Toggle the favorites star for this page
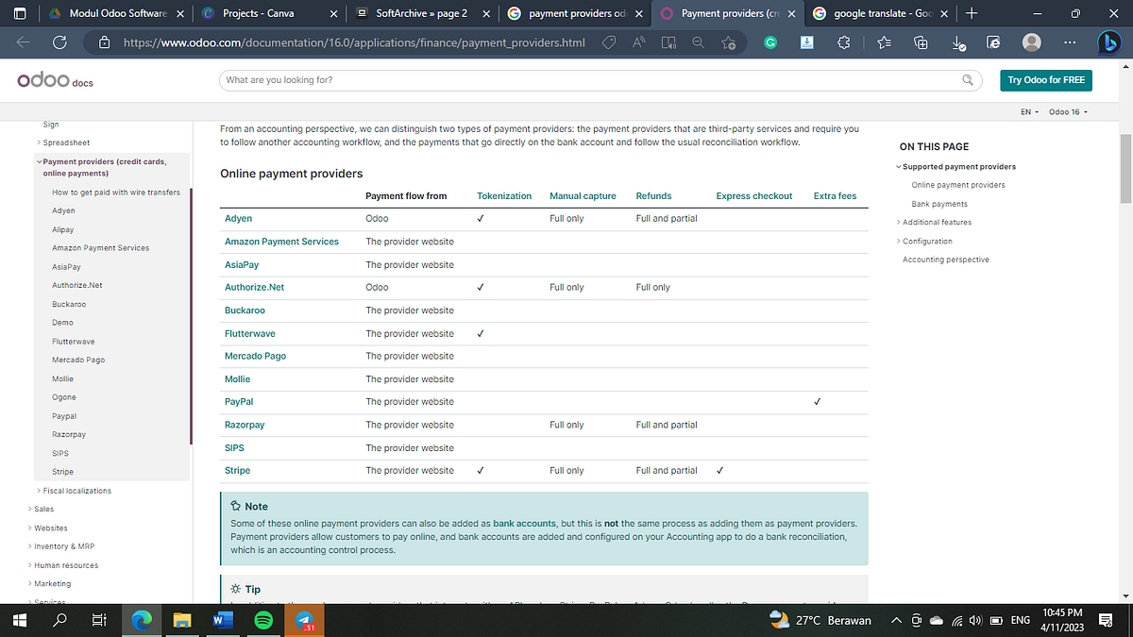Viewport: 1133px width, 637px height. (730, 42)
